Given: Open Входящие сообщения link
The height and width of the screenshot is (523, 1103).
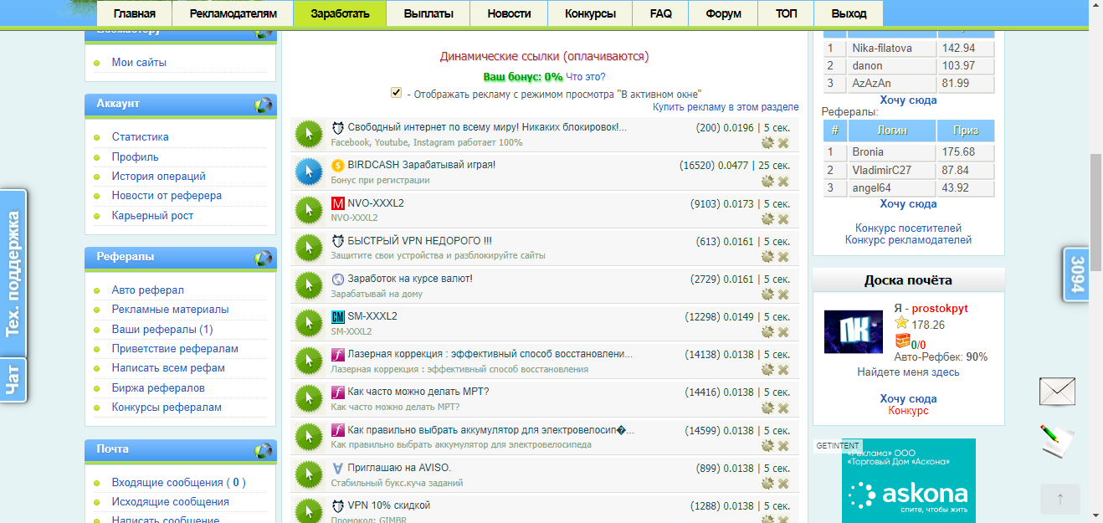Looking at the screenshot, I should coord(179,482).
